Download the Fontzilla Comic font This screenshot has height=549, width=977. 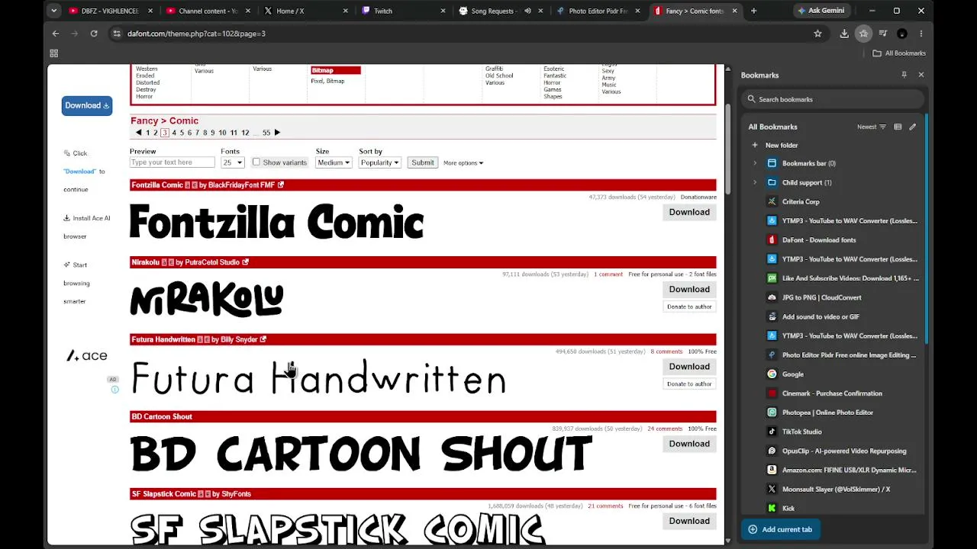[689, 212]
